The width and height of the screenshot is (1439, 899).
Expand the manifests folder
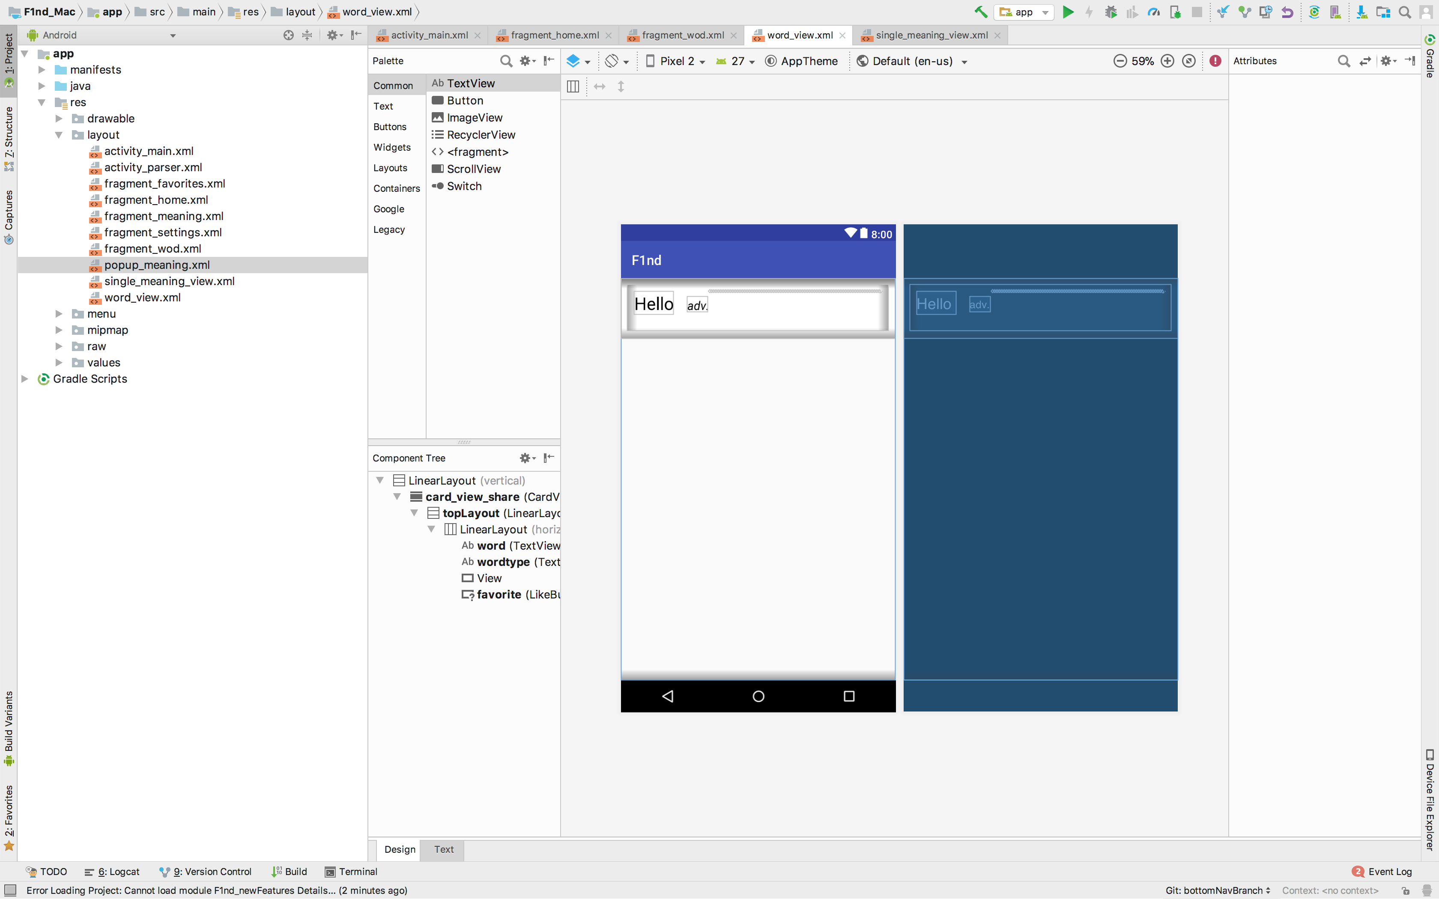(x=42, y=69)
